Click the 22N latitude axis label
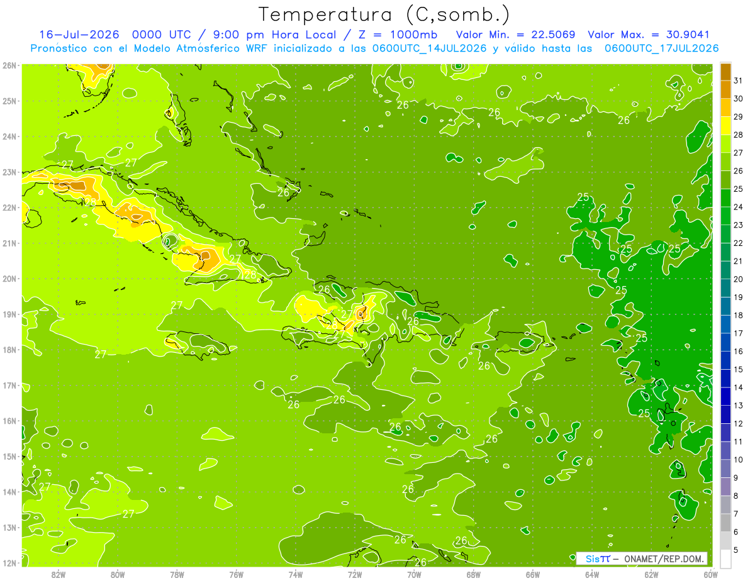755x583 pixels. coord(9,208)
